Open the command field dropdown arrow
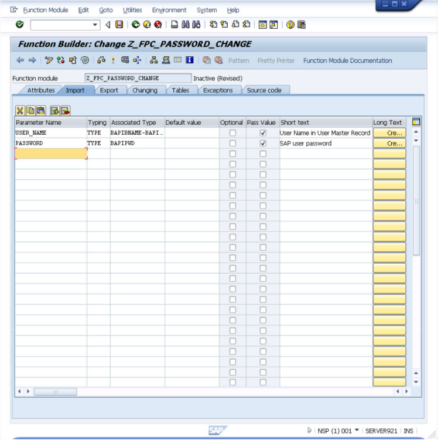The width and height of the screenshot is (438, 440). (x=95, y=25)
